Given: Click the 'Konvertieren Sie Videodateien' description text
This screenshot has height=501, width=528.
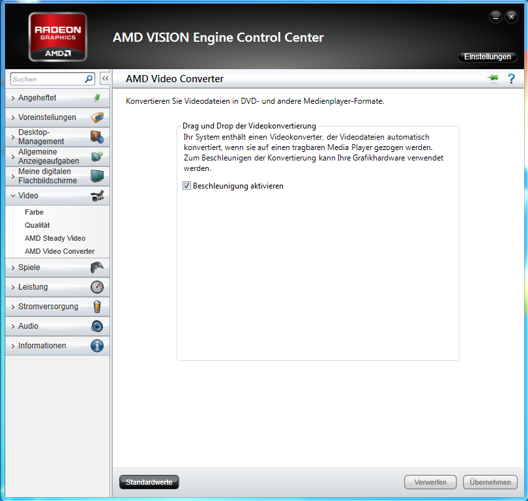Looking at the screenshot, I should click(x=255, y=101).
